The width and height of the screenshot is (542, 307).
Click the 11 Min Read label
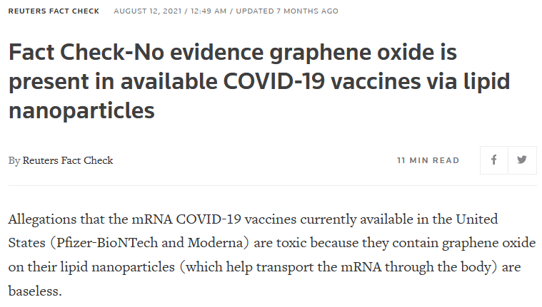click(428, 160)
